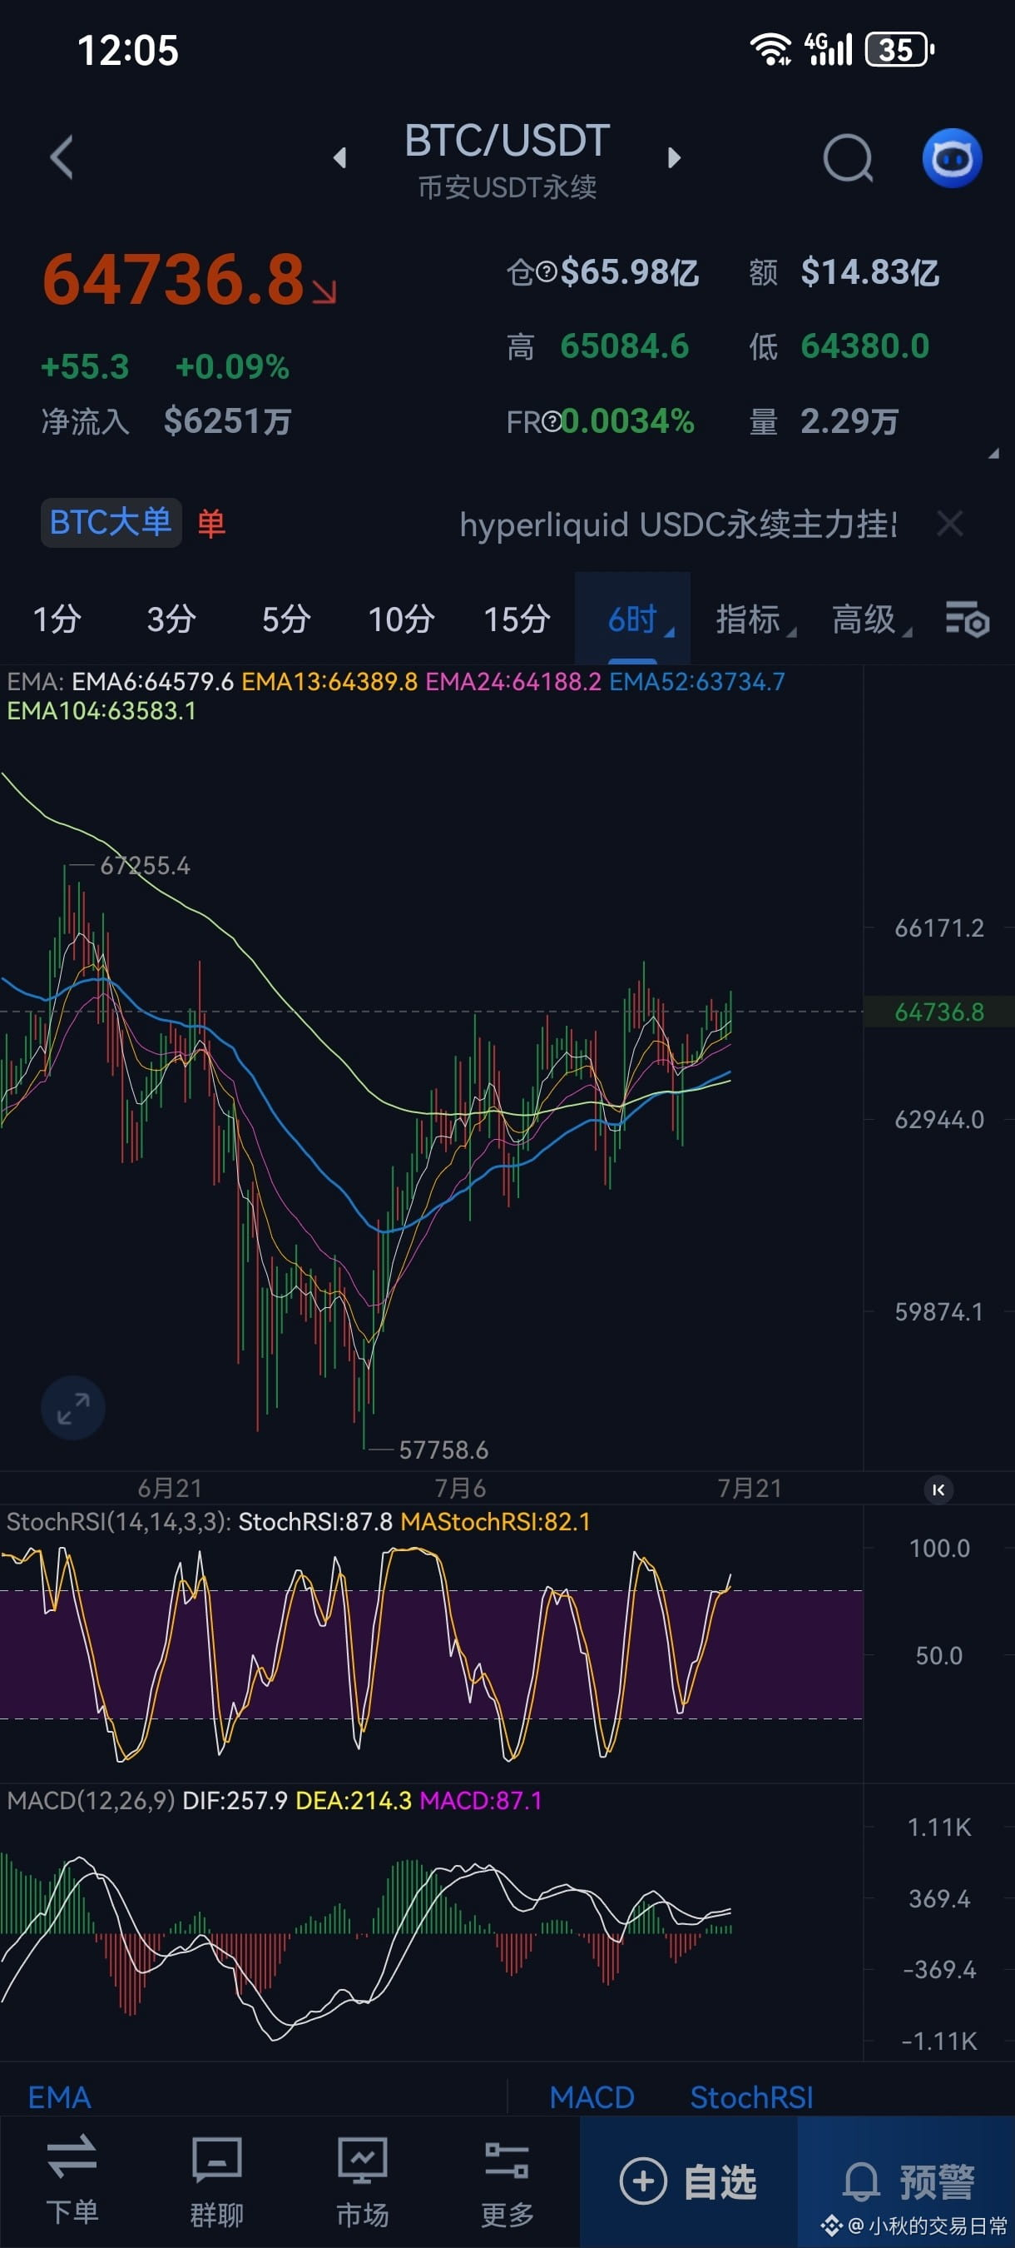Tap the turnover $14.83亿 value
Viewport: 1015px width, 2248px height.
coord(869,272)
